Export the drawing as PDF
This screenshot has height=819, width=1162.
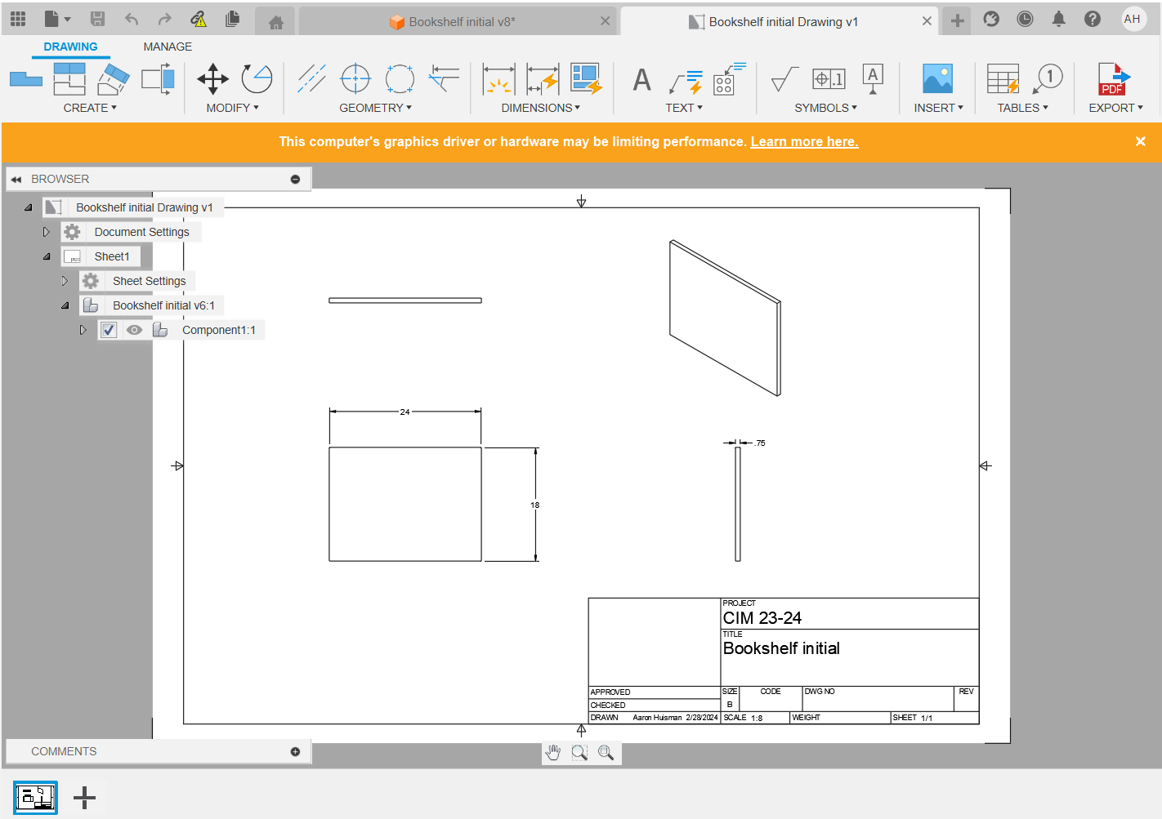click(1114, 79)
